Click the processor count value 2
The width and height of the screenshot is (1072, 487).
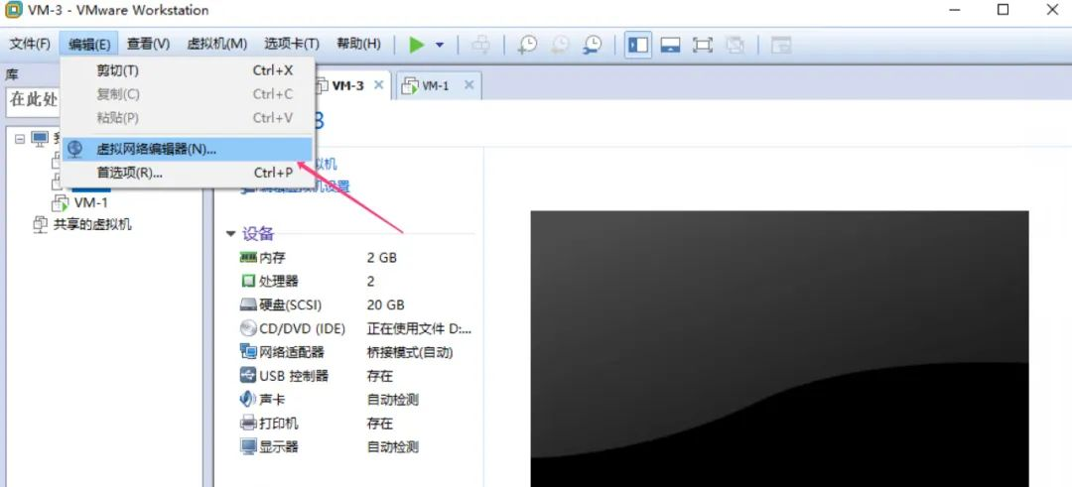point(370,281)
